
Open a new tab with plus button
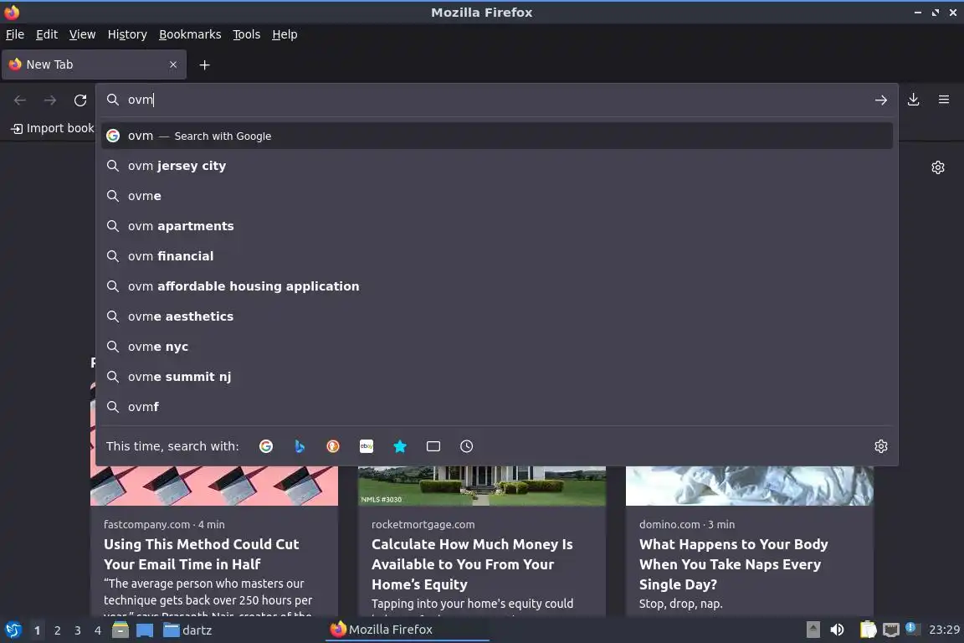[205, 64]
